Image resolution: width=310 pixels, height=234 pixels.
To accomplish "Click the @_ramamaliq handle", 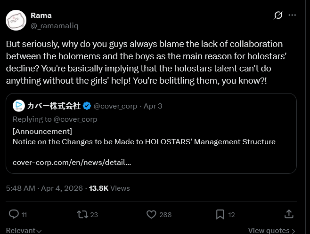I will pos(54,26).
